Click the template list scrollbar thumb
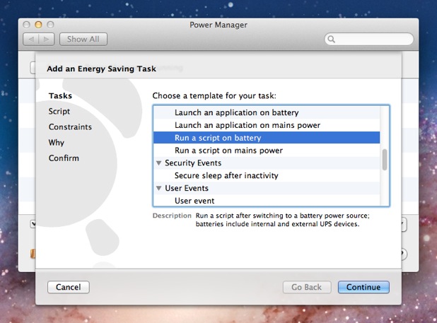Screen dimensions: 437x323 pyautogui.click(x=385, y=160)
